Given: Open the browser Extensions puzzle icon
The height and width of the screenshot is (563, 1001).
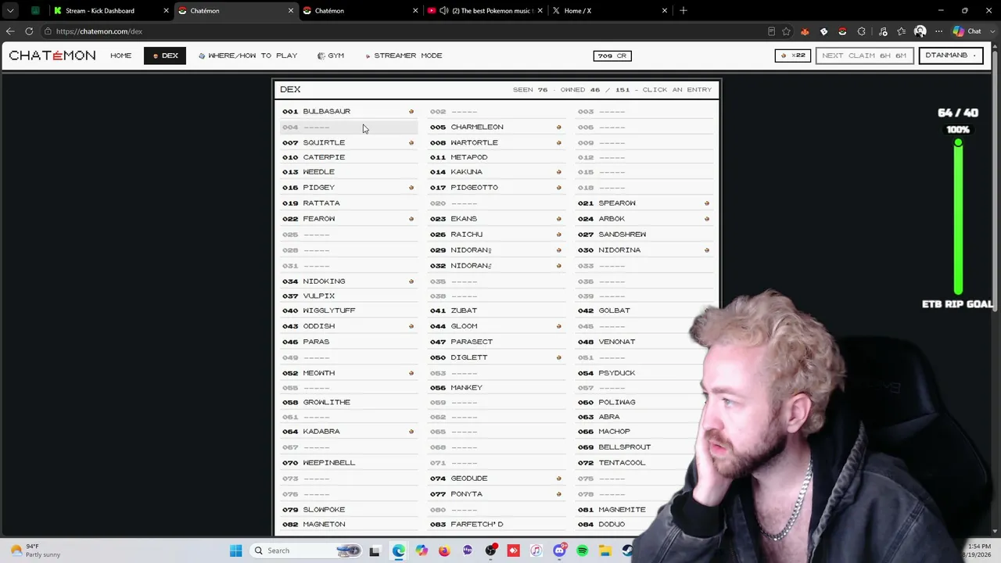Looking at the screenshot, I should [861, 31].
